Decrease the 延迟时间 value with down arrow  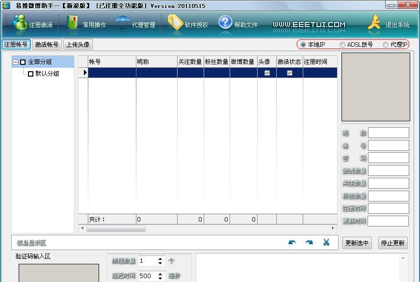[160, 278]
